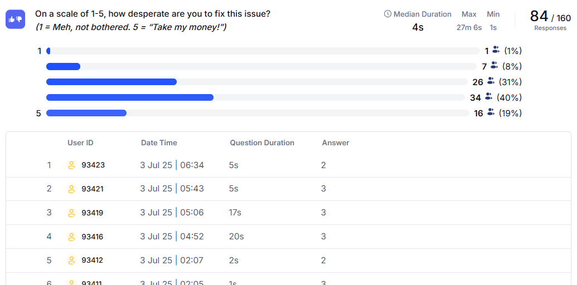The image size is (577, 285).
Task: Click the user icon for ID 93419
Action: [x=71, y=213]
